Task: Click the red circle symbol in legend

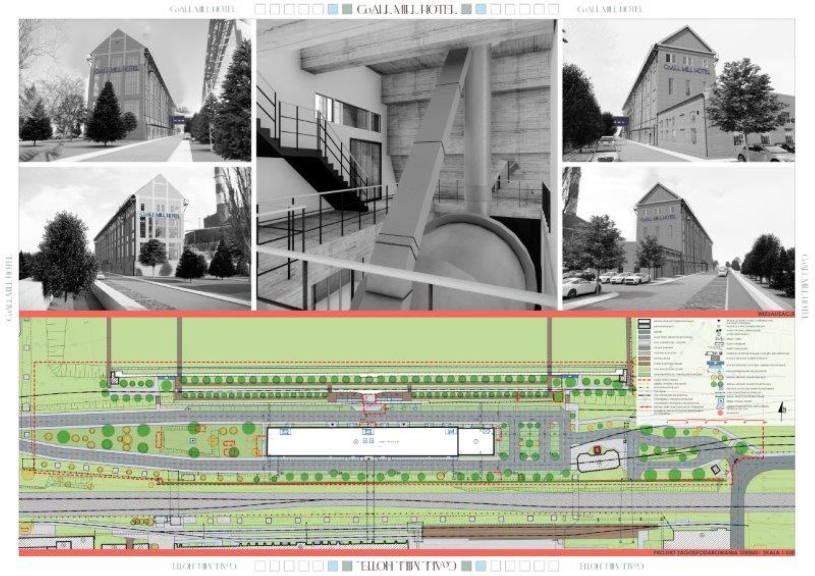Action: (x=720, y=412)
